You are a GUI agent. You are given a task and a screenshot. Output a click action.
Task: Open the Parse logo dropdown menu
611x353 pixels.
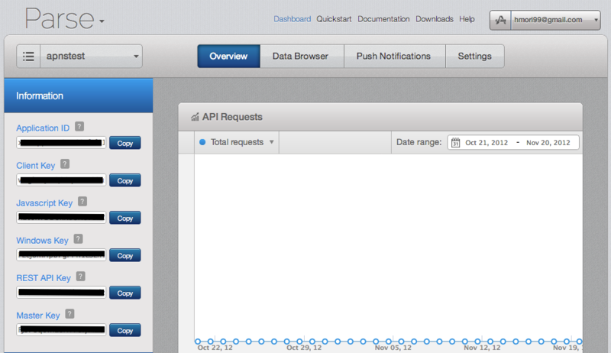pos(102,21)
